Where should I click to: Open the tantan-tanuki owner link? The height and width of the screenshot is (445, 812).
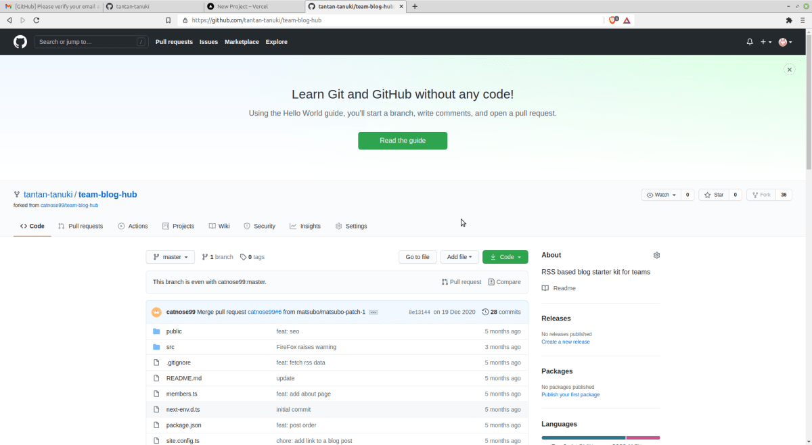48,194
